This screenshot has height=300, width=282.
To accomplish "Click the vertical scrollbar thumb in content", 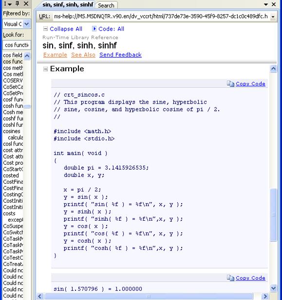I will (273, 215).
